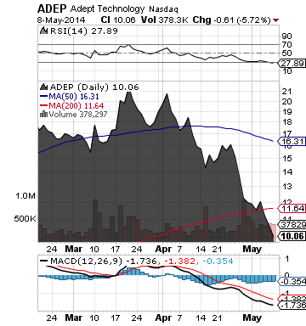Viewport: 306px width, 326px height.
Task: Click the boxed 16.31 tag on price axis
Action: click(x=292, y=141)
